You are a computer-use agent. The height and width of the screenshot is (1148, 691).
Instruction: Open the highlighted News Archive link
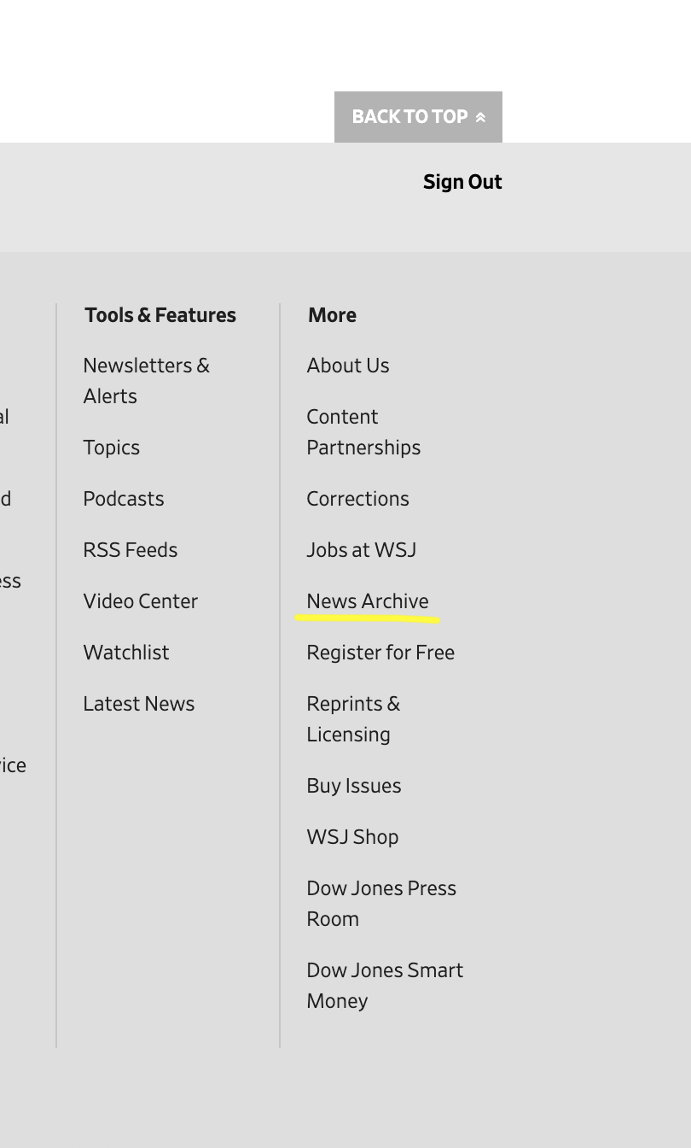368,601
